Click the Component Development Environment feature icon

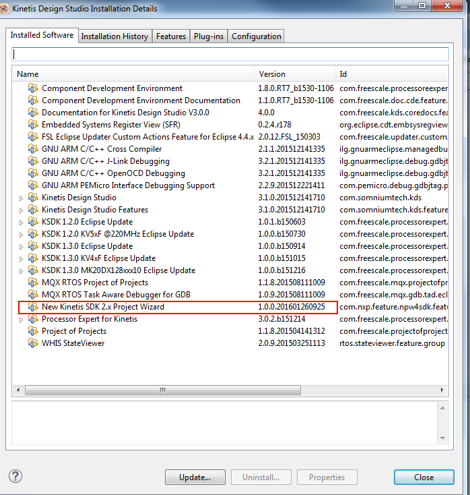33,88
